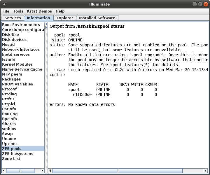Click 'No known data errors' text
Viewport: 210px width, 175px height.
(92, 104)
